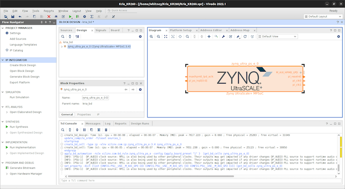
Task: Open Block Properties settings gear
Action: (x=140, y=90)
